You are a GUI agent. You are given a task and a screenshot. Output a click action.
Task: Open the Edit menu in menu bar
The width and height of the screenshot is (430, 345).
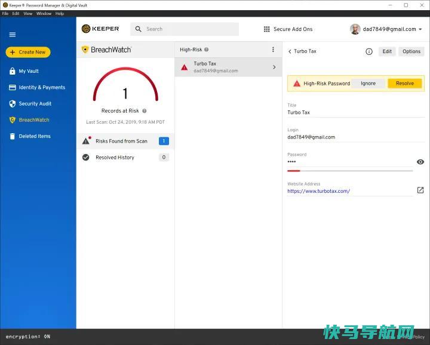click(x=16, y=13)
